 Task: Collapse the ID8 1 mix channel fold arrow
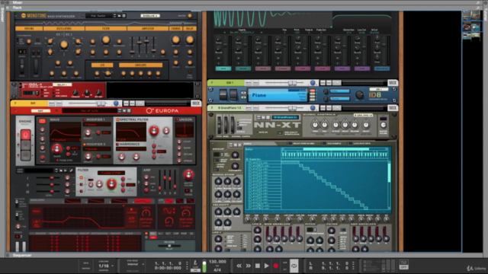coord(212,83)
